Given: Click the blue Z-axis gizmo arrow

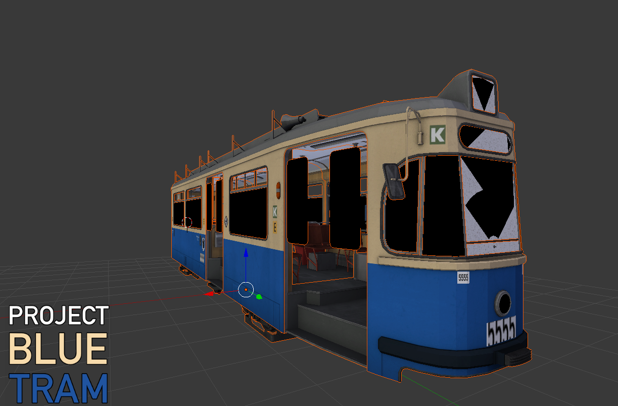Looking at the screenshot, I should tap(246, 253).
